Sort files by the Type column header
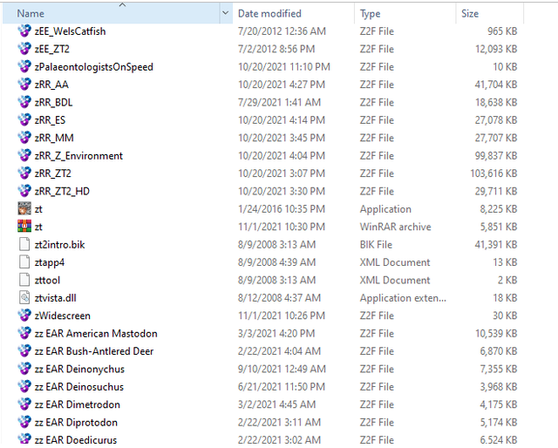The height and width of the screenshot is (448, 558). click(405, 14)
